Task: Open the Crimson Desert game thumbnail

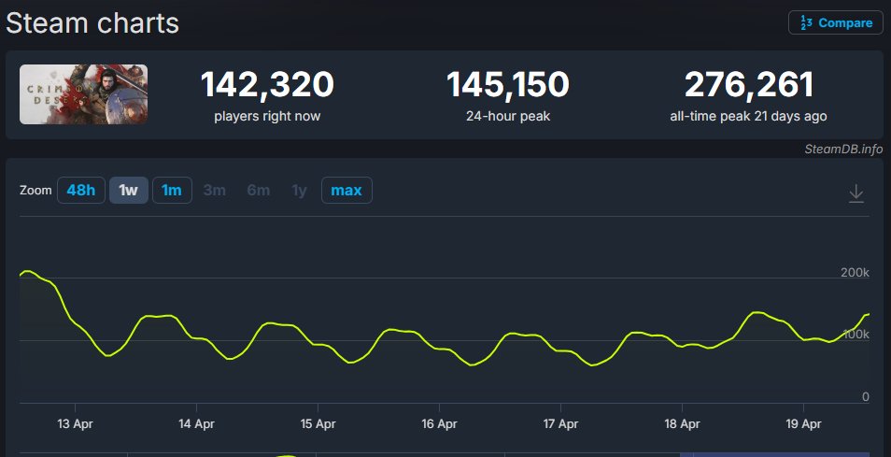Action: click(83, 94)
